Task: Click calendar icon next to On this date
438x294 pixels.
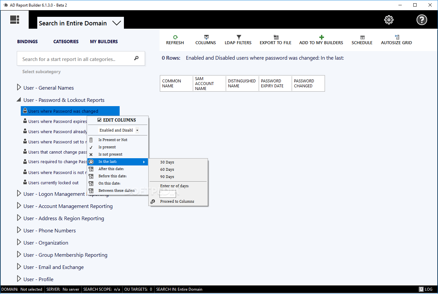Action: pyautogui.click(x=91, y=183)
